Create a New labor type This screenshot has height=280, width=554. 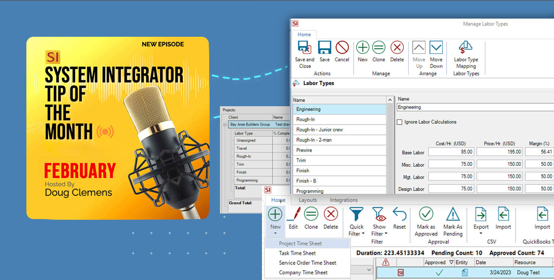363,52
